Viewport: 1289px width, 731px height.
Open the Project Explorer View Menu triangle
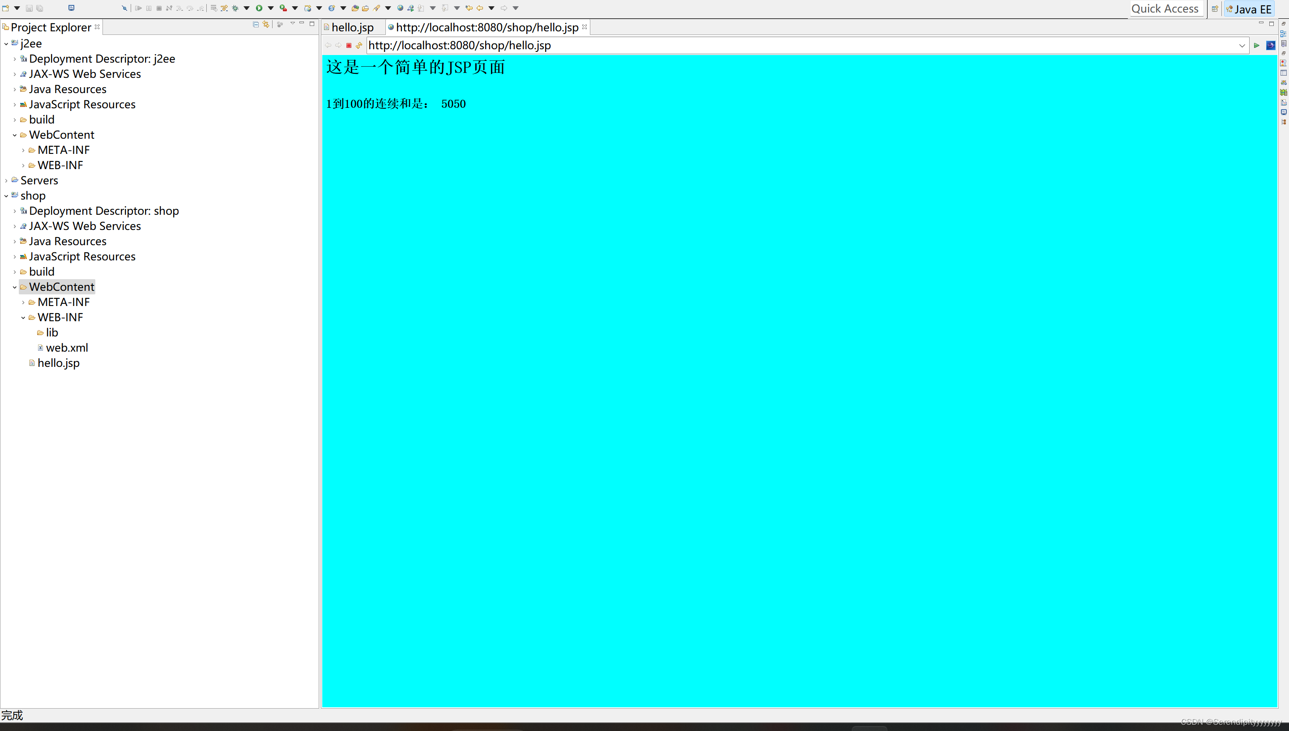292,24
